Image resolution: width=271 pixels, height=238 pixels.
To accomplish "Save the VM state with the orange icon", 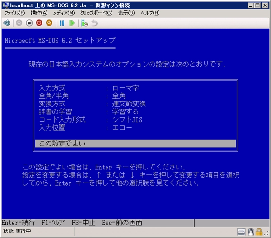I will tap(49, 23).
